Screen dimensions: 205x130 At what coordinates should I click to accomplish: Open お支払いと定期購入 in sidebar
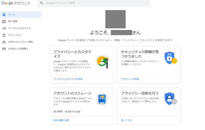pyautogui.click(x=18, y=49)
